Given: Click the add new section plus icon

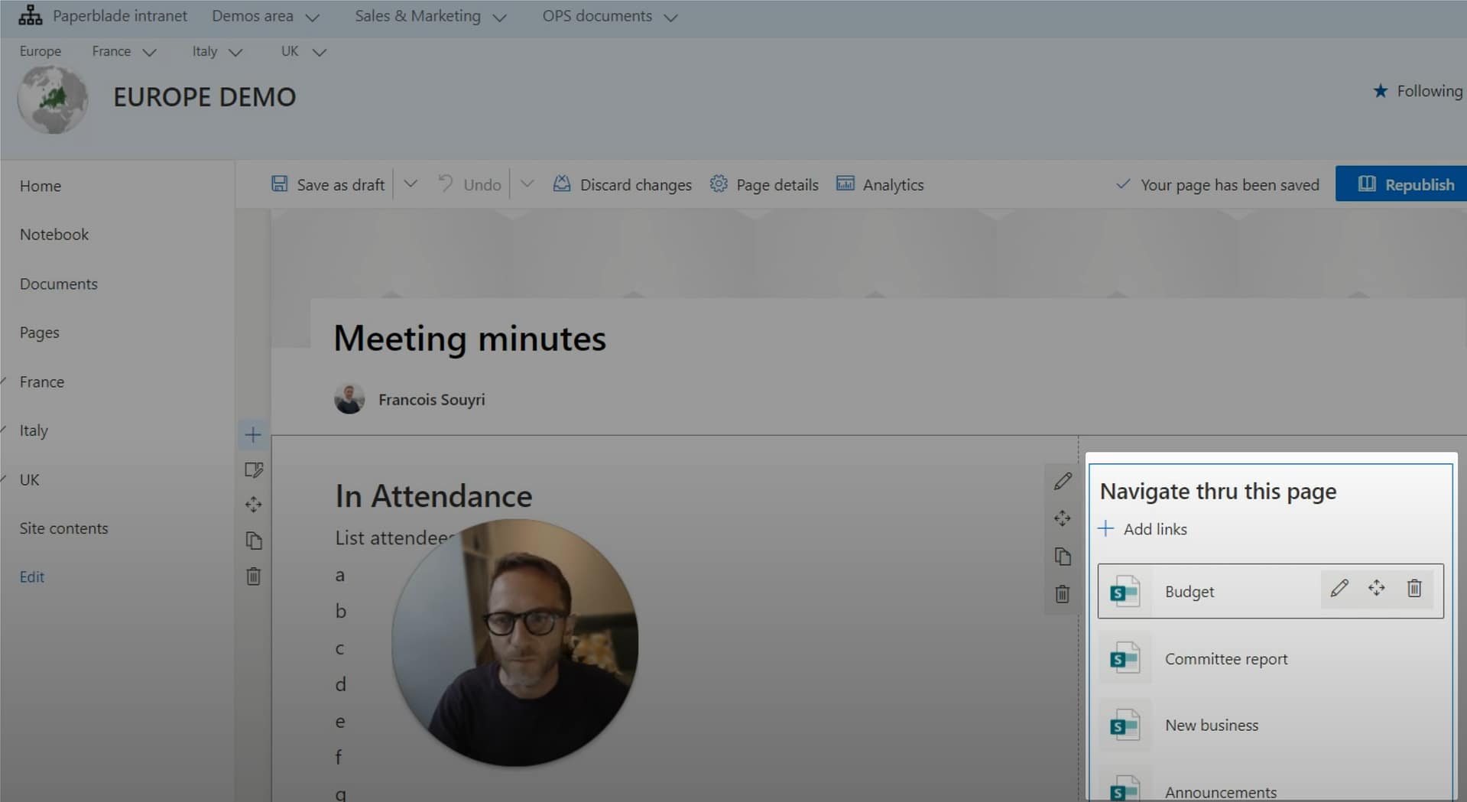Looking at the screenshot, I should click(x=253, y=435).
